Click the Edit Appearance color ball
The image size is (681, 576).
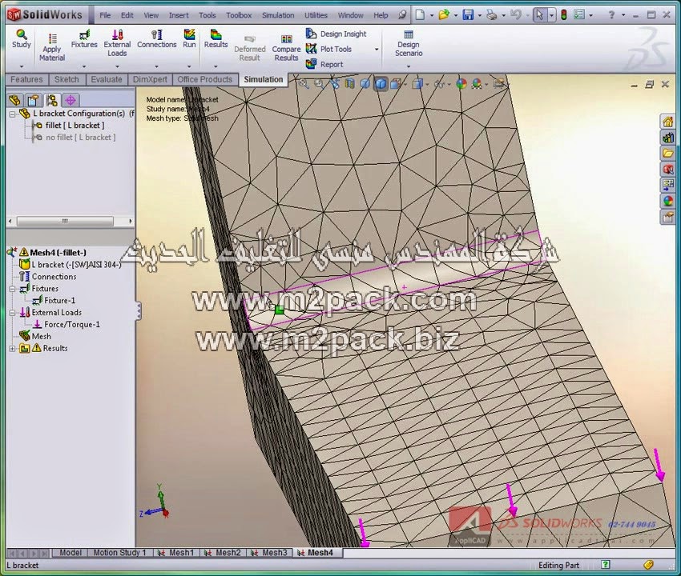click(461, 84)
